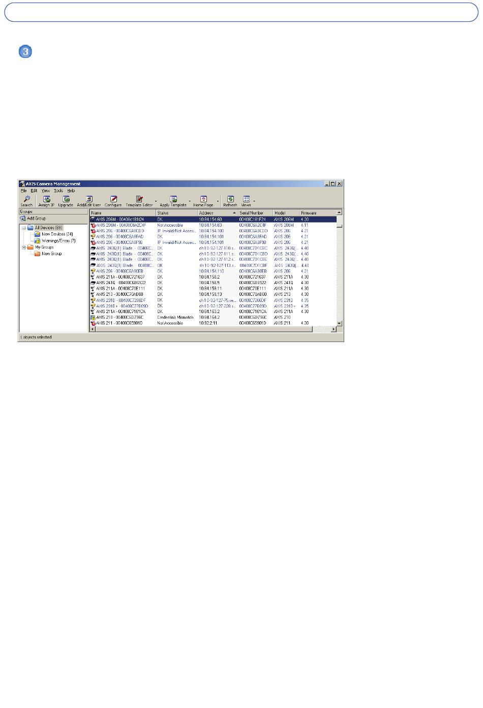Select row AXIS 206 - 00408C6A8FAD
The height and width of the screenshot is (708, 483).
(x=213, y=237)
